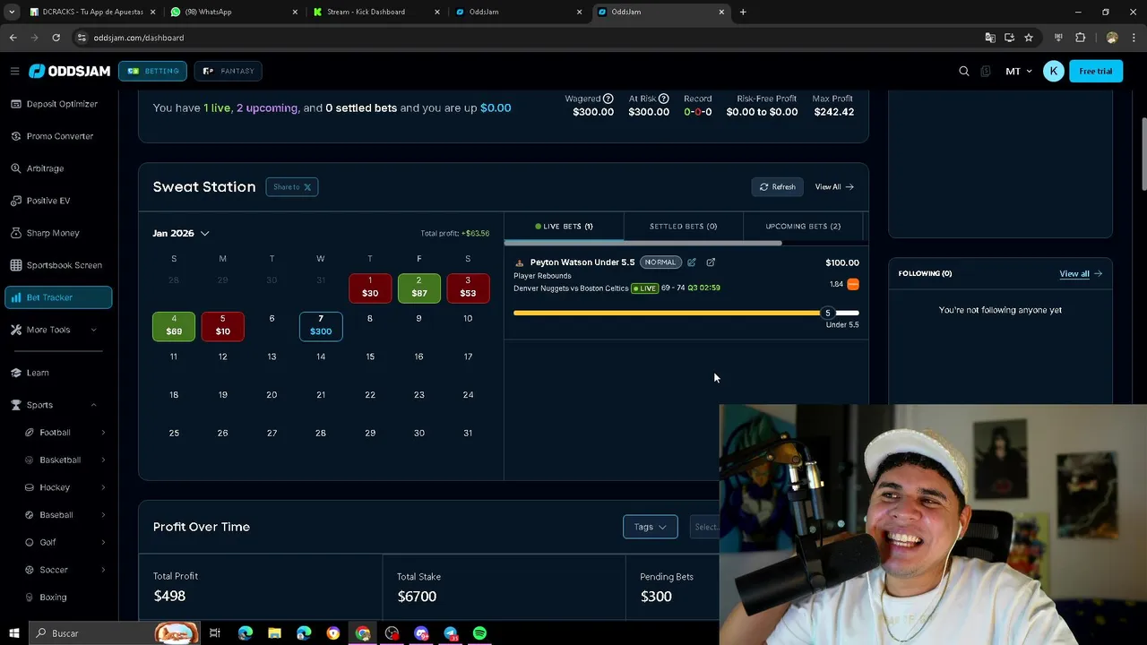Open the K user avatar menu
Image resolution: width=1147 pixels, height=645 pixels.
coord(1054,71)
